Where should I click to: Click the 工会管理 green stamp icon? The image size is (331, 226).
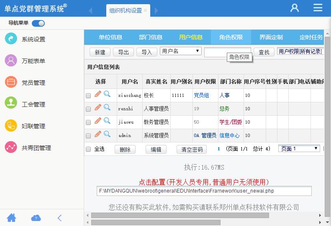11,104
